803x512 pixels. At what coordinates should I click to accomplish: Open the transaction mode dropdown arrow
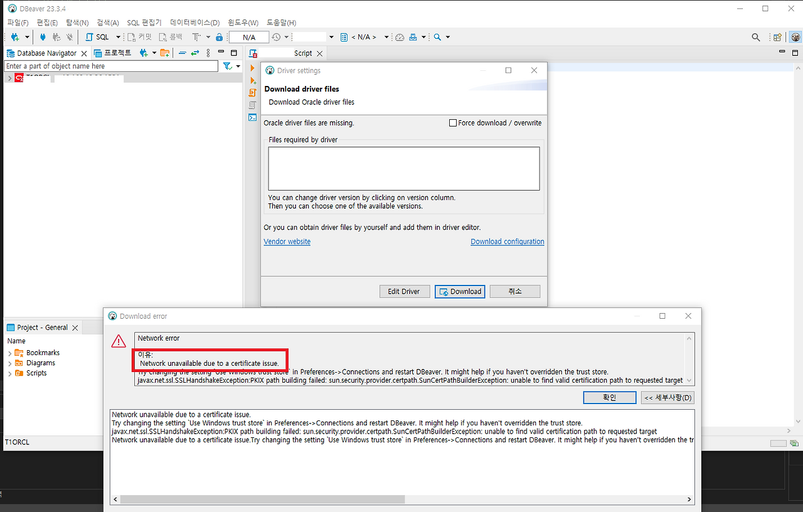[208, 38]
